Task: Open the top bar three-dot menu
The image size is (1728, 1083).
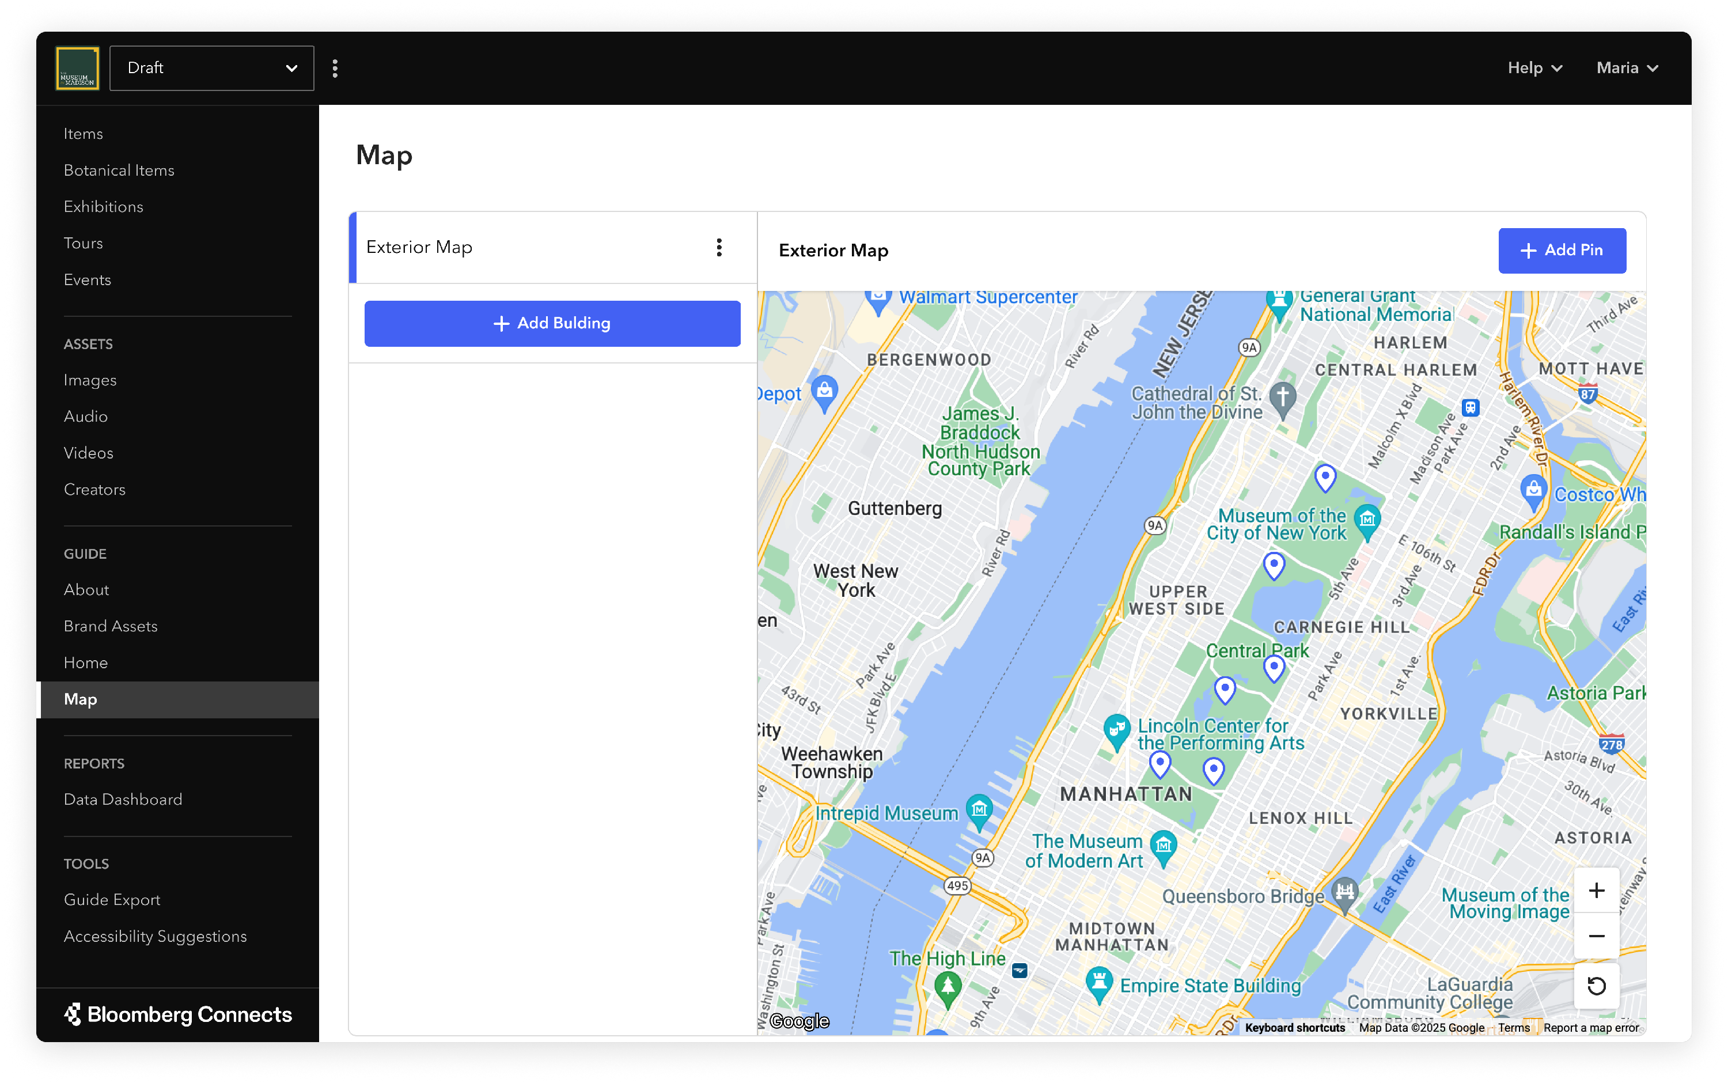Action: click(335, 69)
